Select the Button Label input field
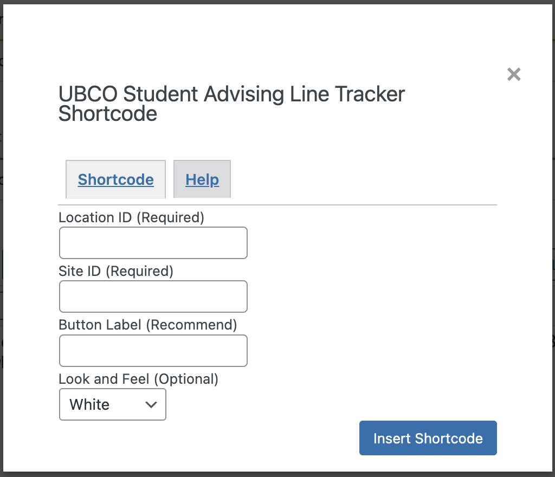The width and height of the screenshot is (555, 477). (153, 351)
